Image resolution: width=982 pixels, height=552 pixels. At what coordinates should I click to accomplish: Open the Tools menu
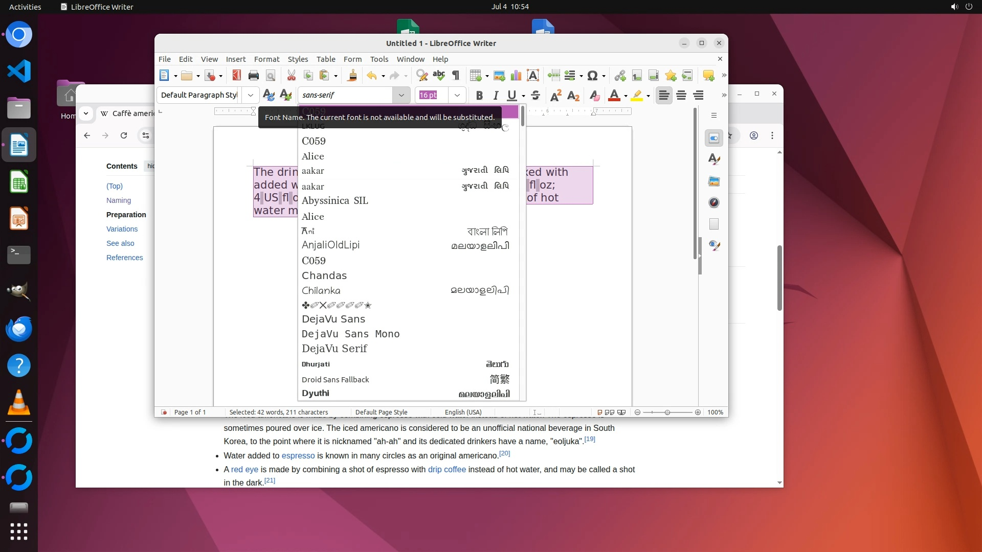(x=379, y=59)
